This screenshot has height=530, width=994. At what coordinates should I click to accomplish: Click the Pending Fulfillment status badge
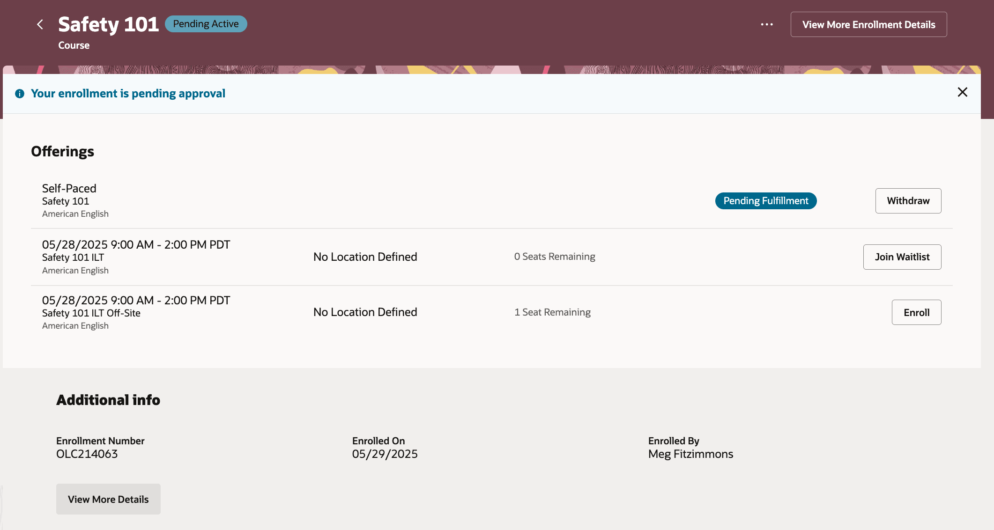(x=765, y=201)
